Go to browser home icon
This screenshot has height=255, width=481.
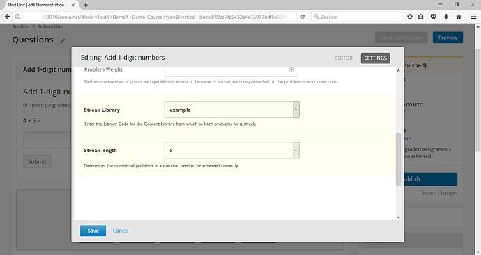tap(459, 17)
